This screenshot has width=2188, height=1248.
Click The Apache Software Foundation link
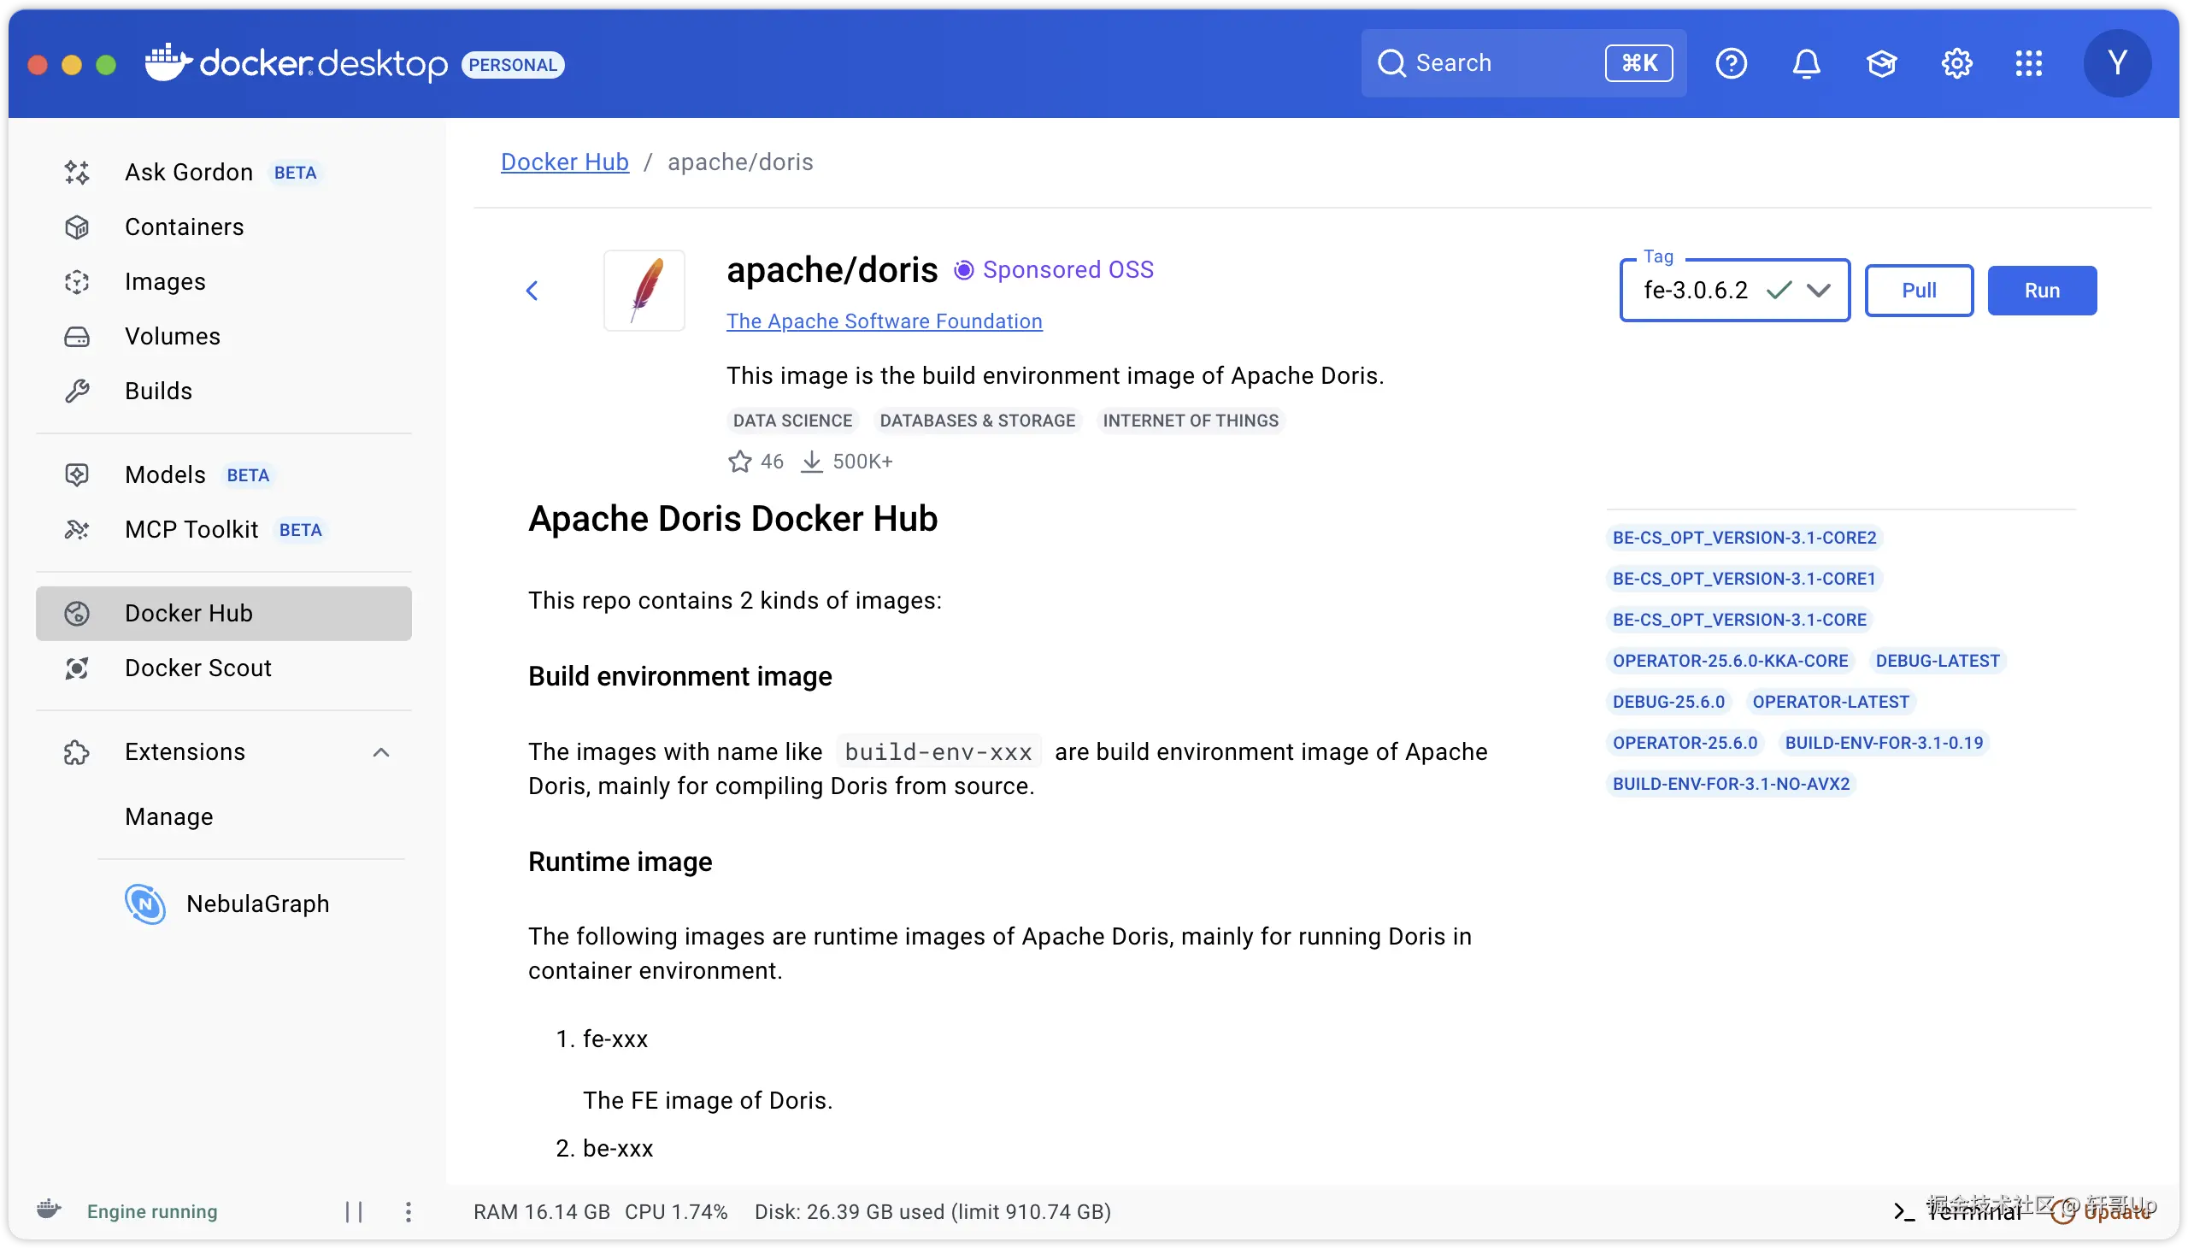884,321
